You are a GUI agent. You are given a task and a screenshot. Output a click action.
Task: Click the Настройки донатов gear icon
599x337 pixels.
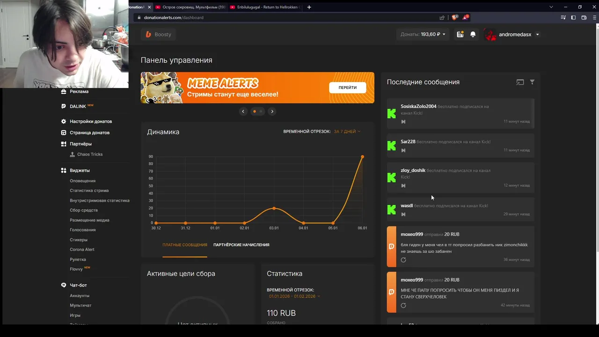pyautogui.click(x=64, y=121)
